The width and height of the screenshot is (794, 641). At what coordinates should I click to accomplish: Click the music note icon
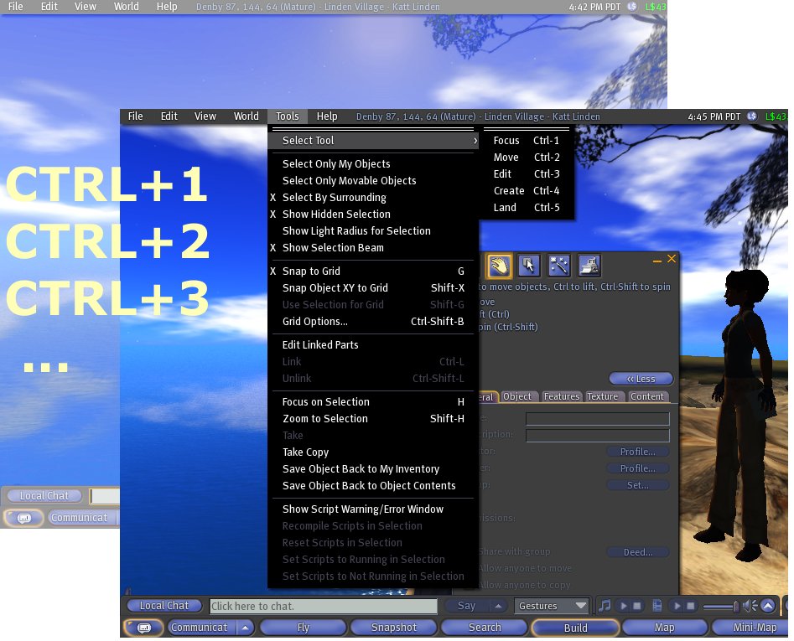pos(605,606)
